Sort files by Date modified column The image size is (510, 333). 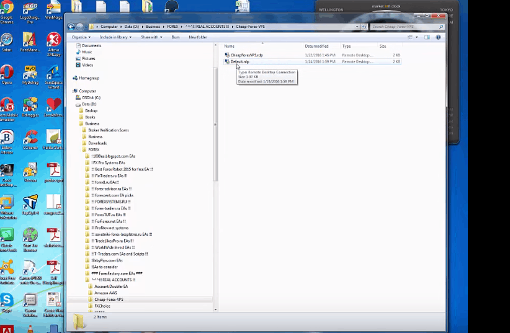click(x=316, y=47)
